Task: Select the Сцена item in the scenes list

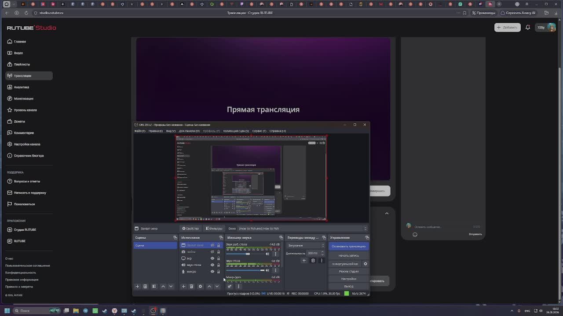Action: click(155, 245)
